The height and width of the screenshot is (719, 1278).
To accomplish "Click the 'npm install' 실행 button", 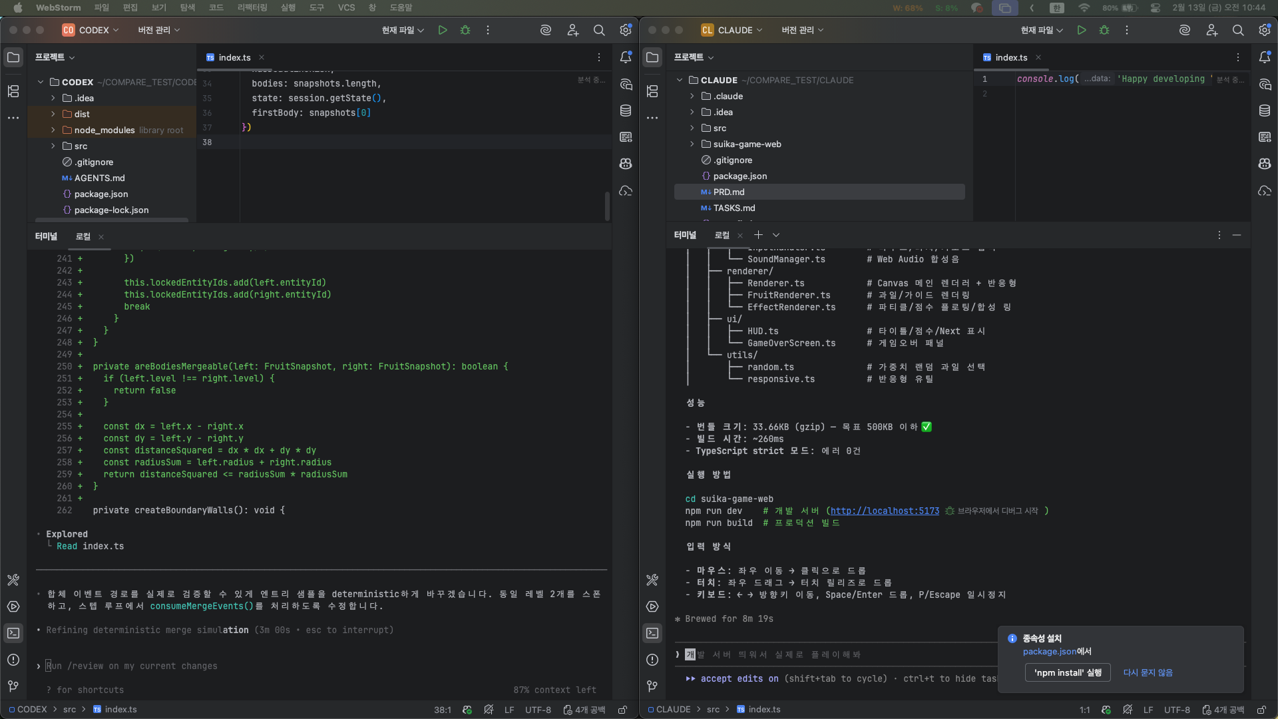I will click(x=1068, y=672).
